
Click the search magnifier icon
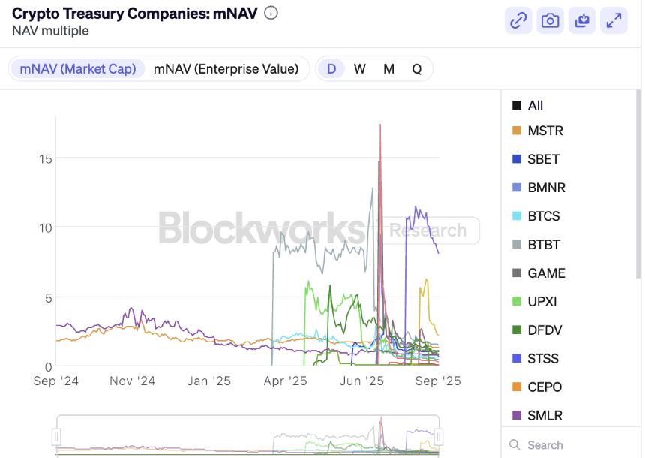coord(514,445)
